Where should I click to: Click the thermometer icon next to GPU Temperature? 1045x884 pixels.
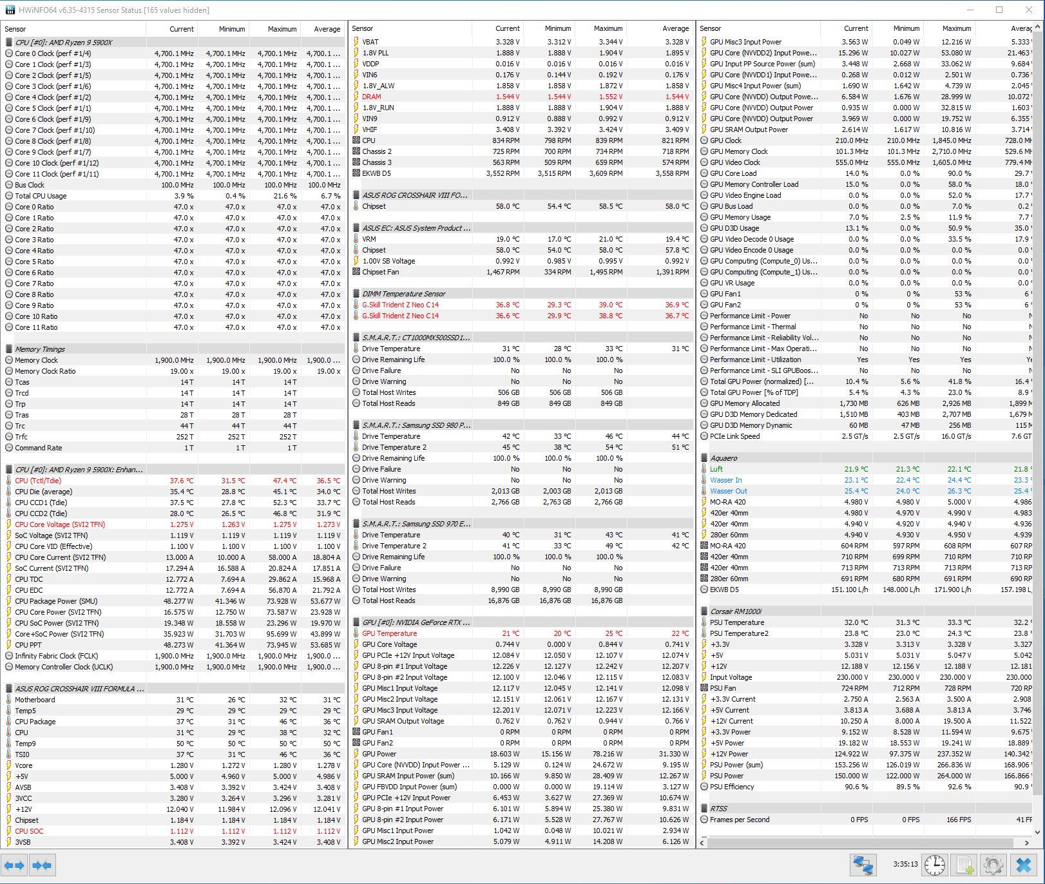356,633
